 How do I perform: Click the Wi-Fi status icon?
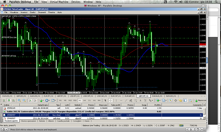coord(176,2)
